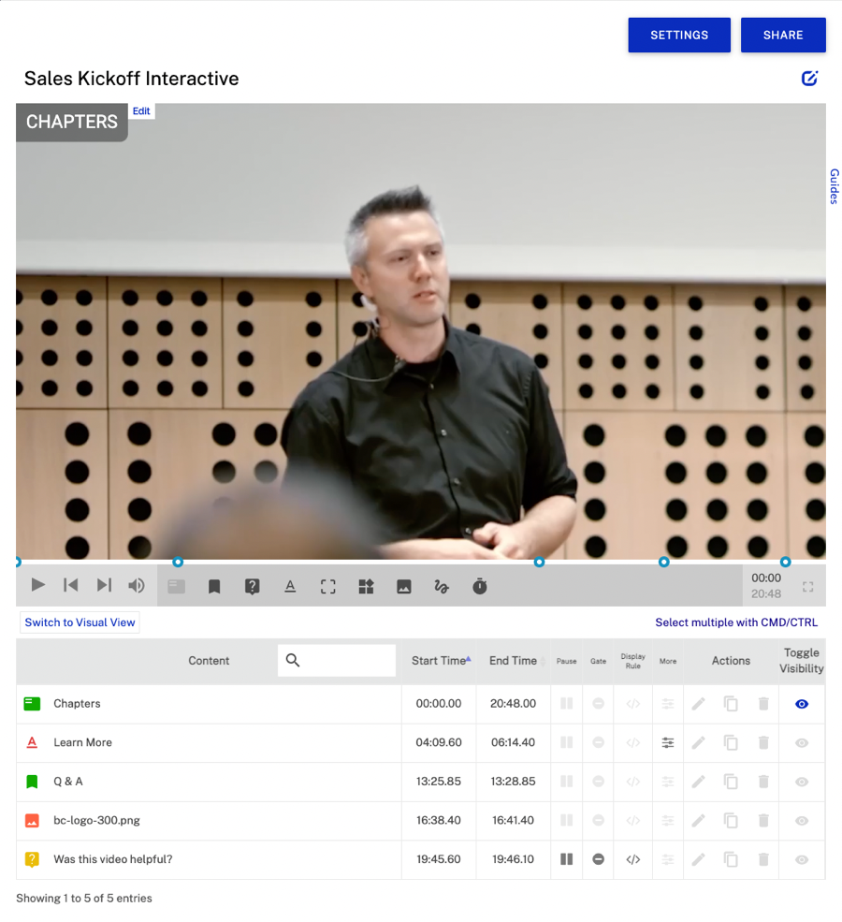The height and width of the screenshot is (922, 842).
Task: Toggle pause for 'Was this video helpful?'
Action: tap(566, 859)
